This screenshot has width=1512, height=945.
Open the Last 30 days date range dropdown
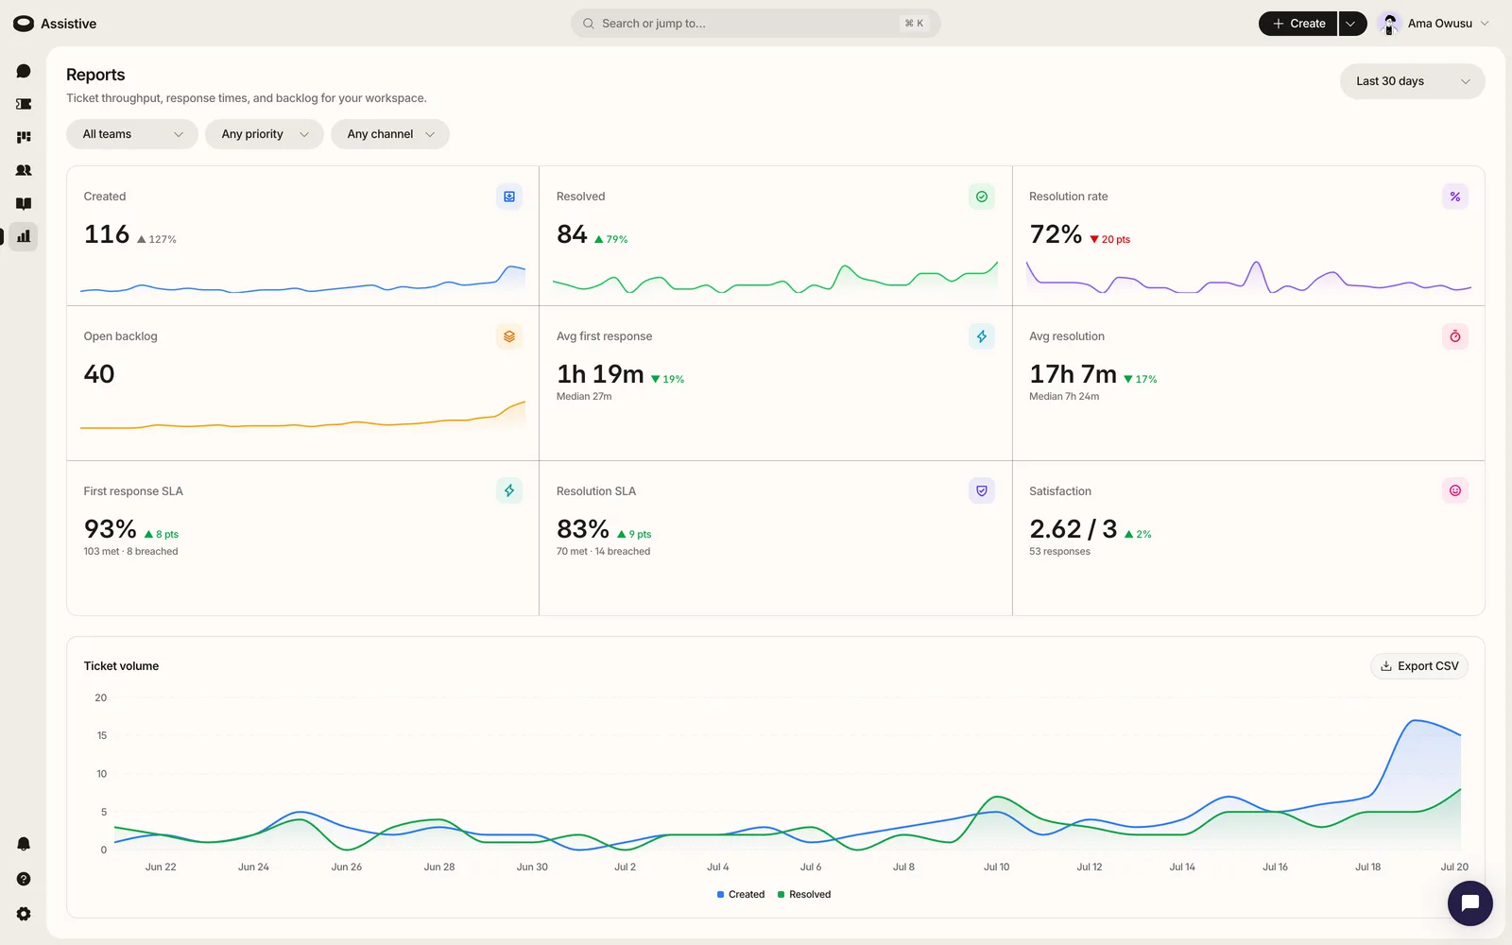(1413, 81)
